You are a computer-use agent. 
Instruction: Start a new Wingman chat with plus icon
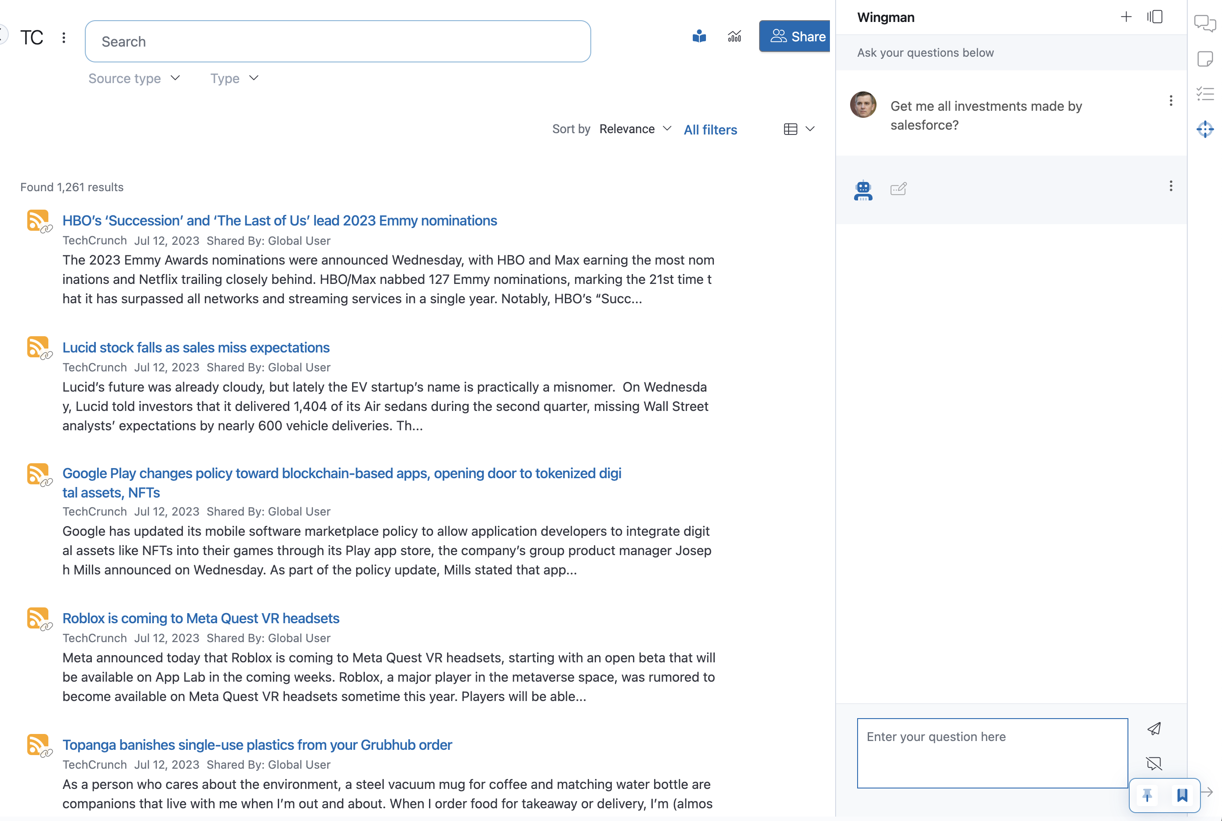[x=1126, y=17]
